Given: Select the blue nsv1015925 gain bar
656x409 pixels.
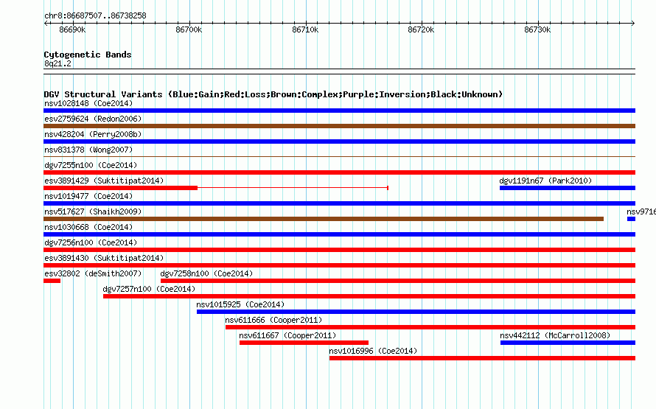Looking at the screenshot, I should (x=416, y=312).
